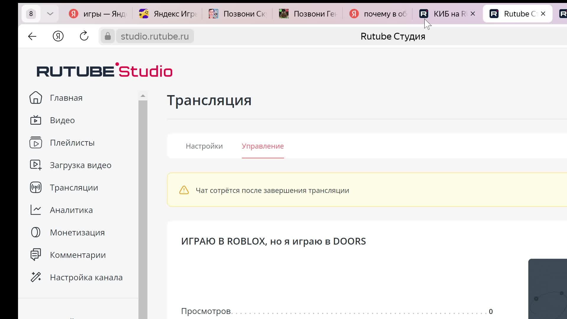Screen dimensions: 567x319
Task: Open Главная in the sidebar
Action: pyautogui.click(x=66, y=98)
